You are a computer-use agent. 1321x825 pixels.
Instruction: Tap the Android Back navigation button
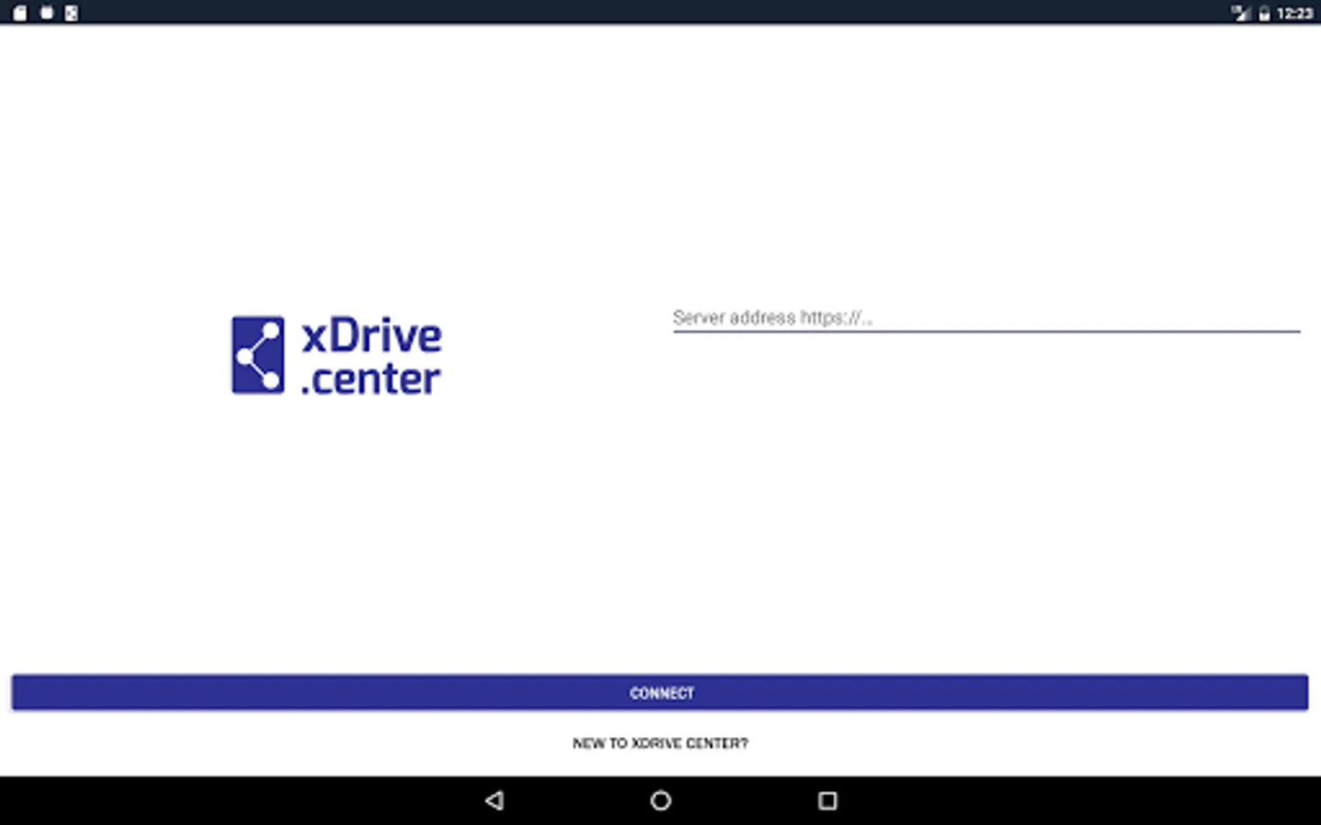pyautogui.click(x=494, y=800)
